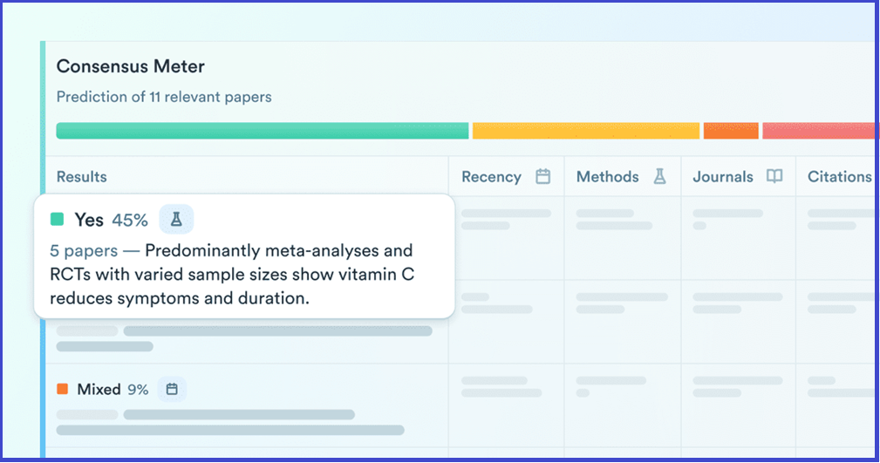Select the green Yes legend square

[58, 220]
